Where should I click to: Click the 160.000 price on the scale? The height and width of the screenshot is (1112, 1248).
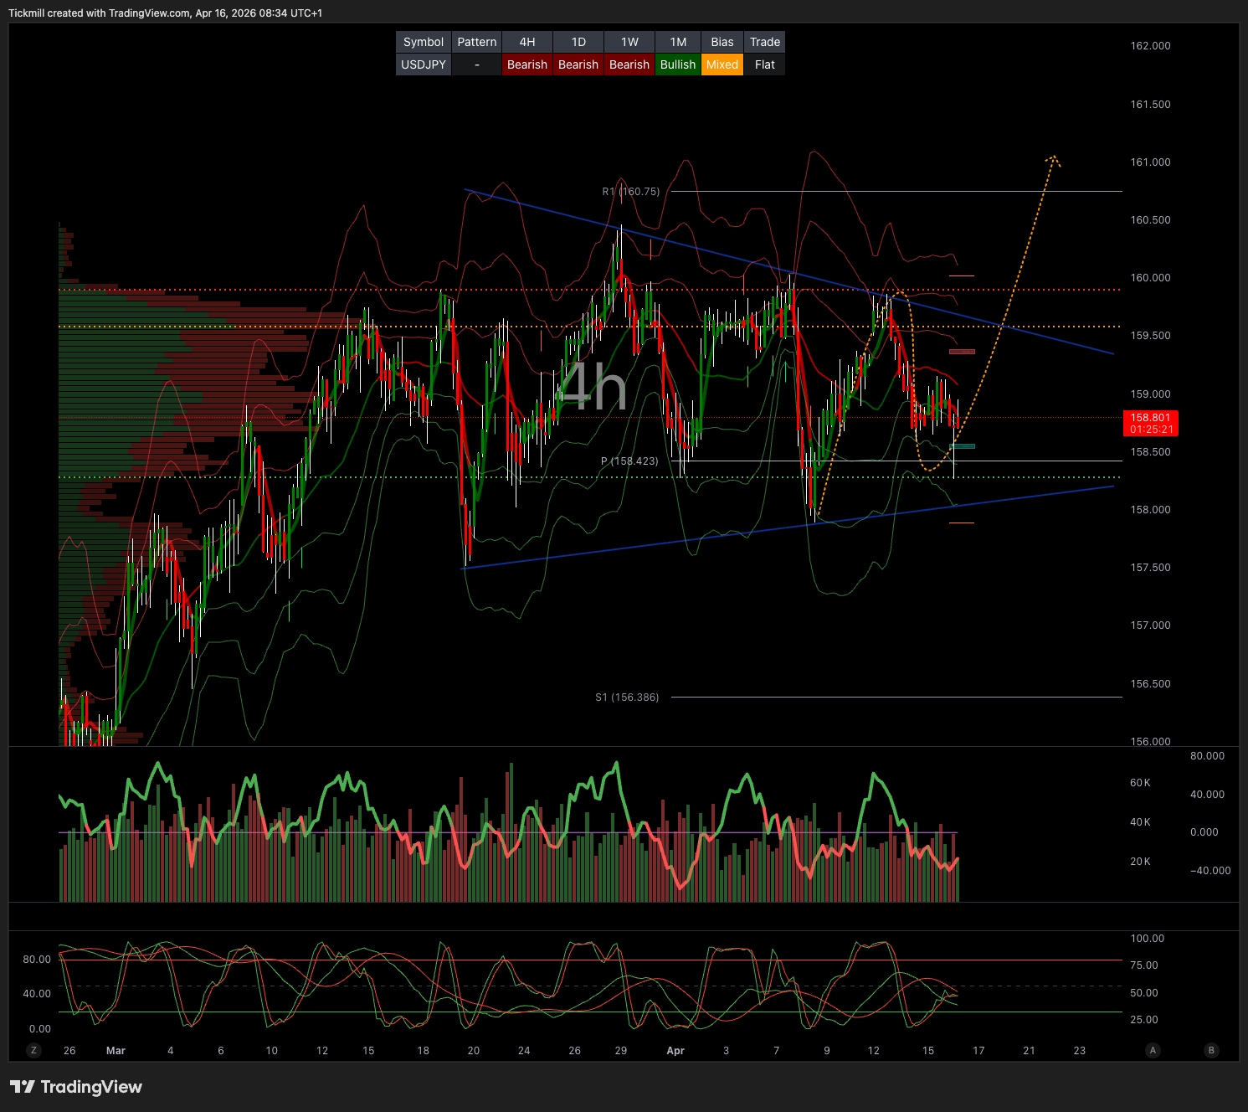[x=1150, y=278]
